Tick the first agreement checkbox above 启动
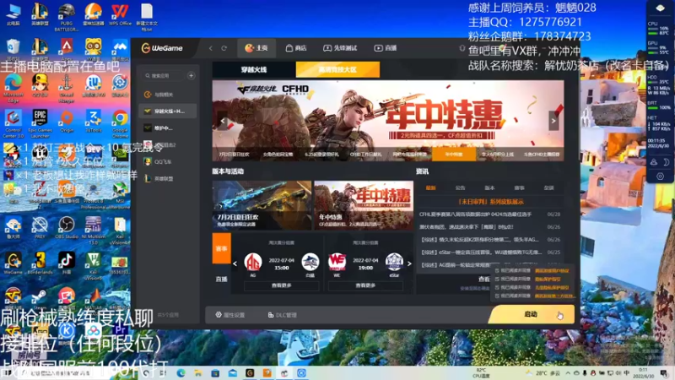 pos(497,271)
